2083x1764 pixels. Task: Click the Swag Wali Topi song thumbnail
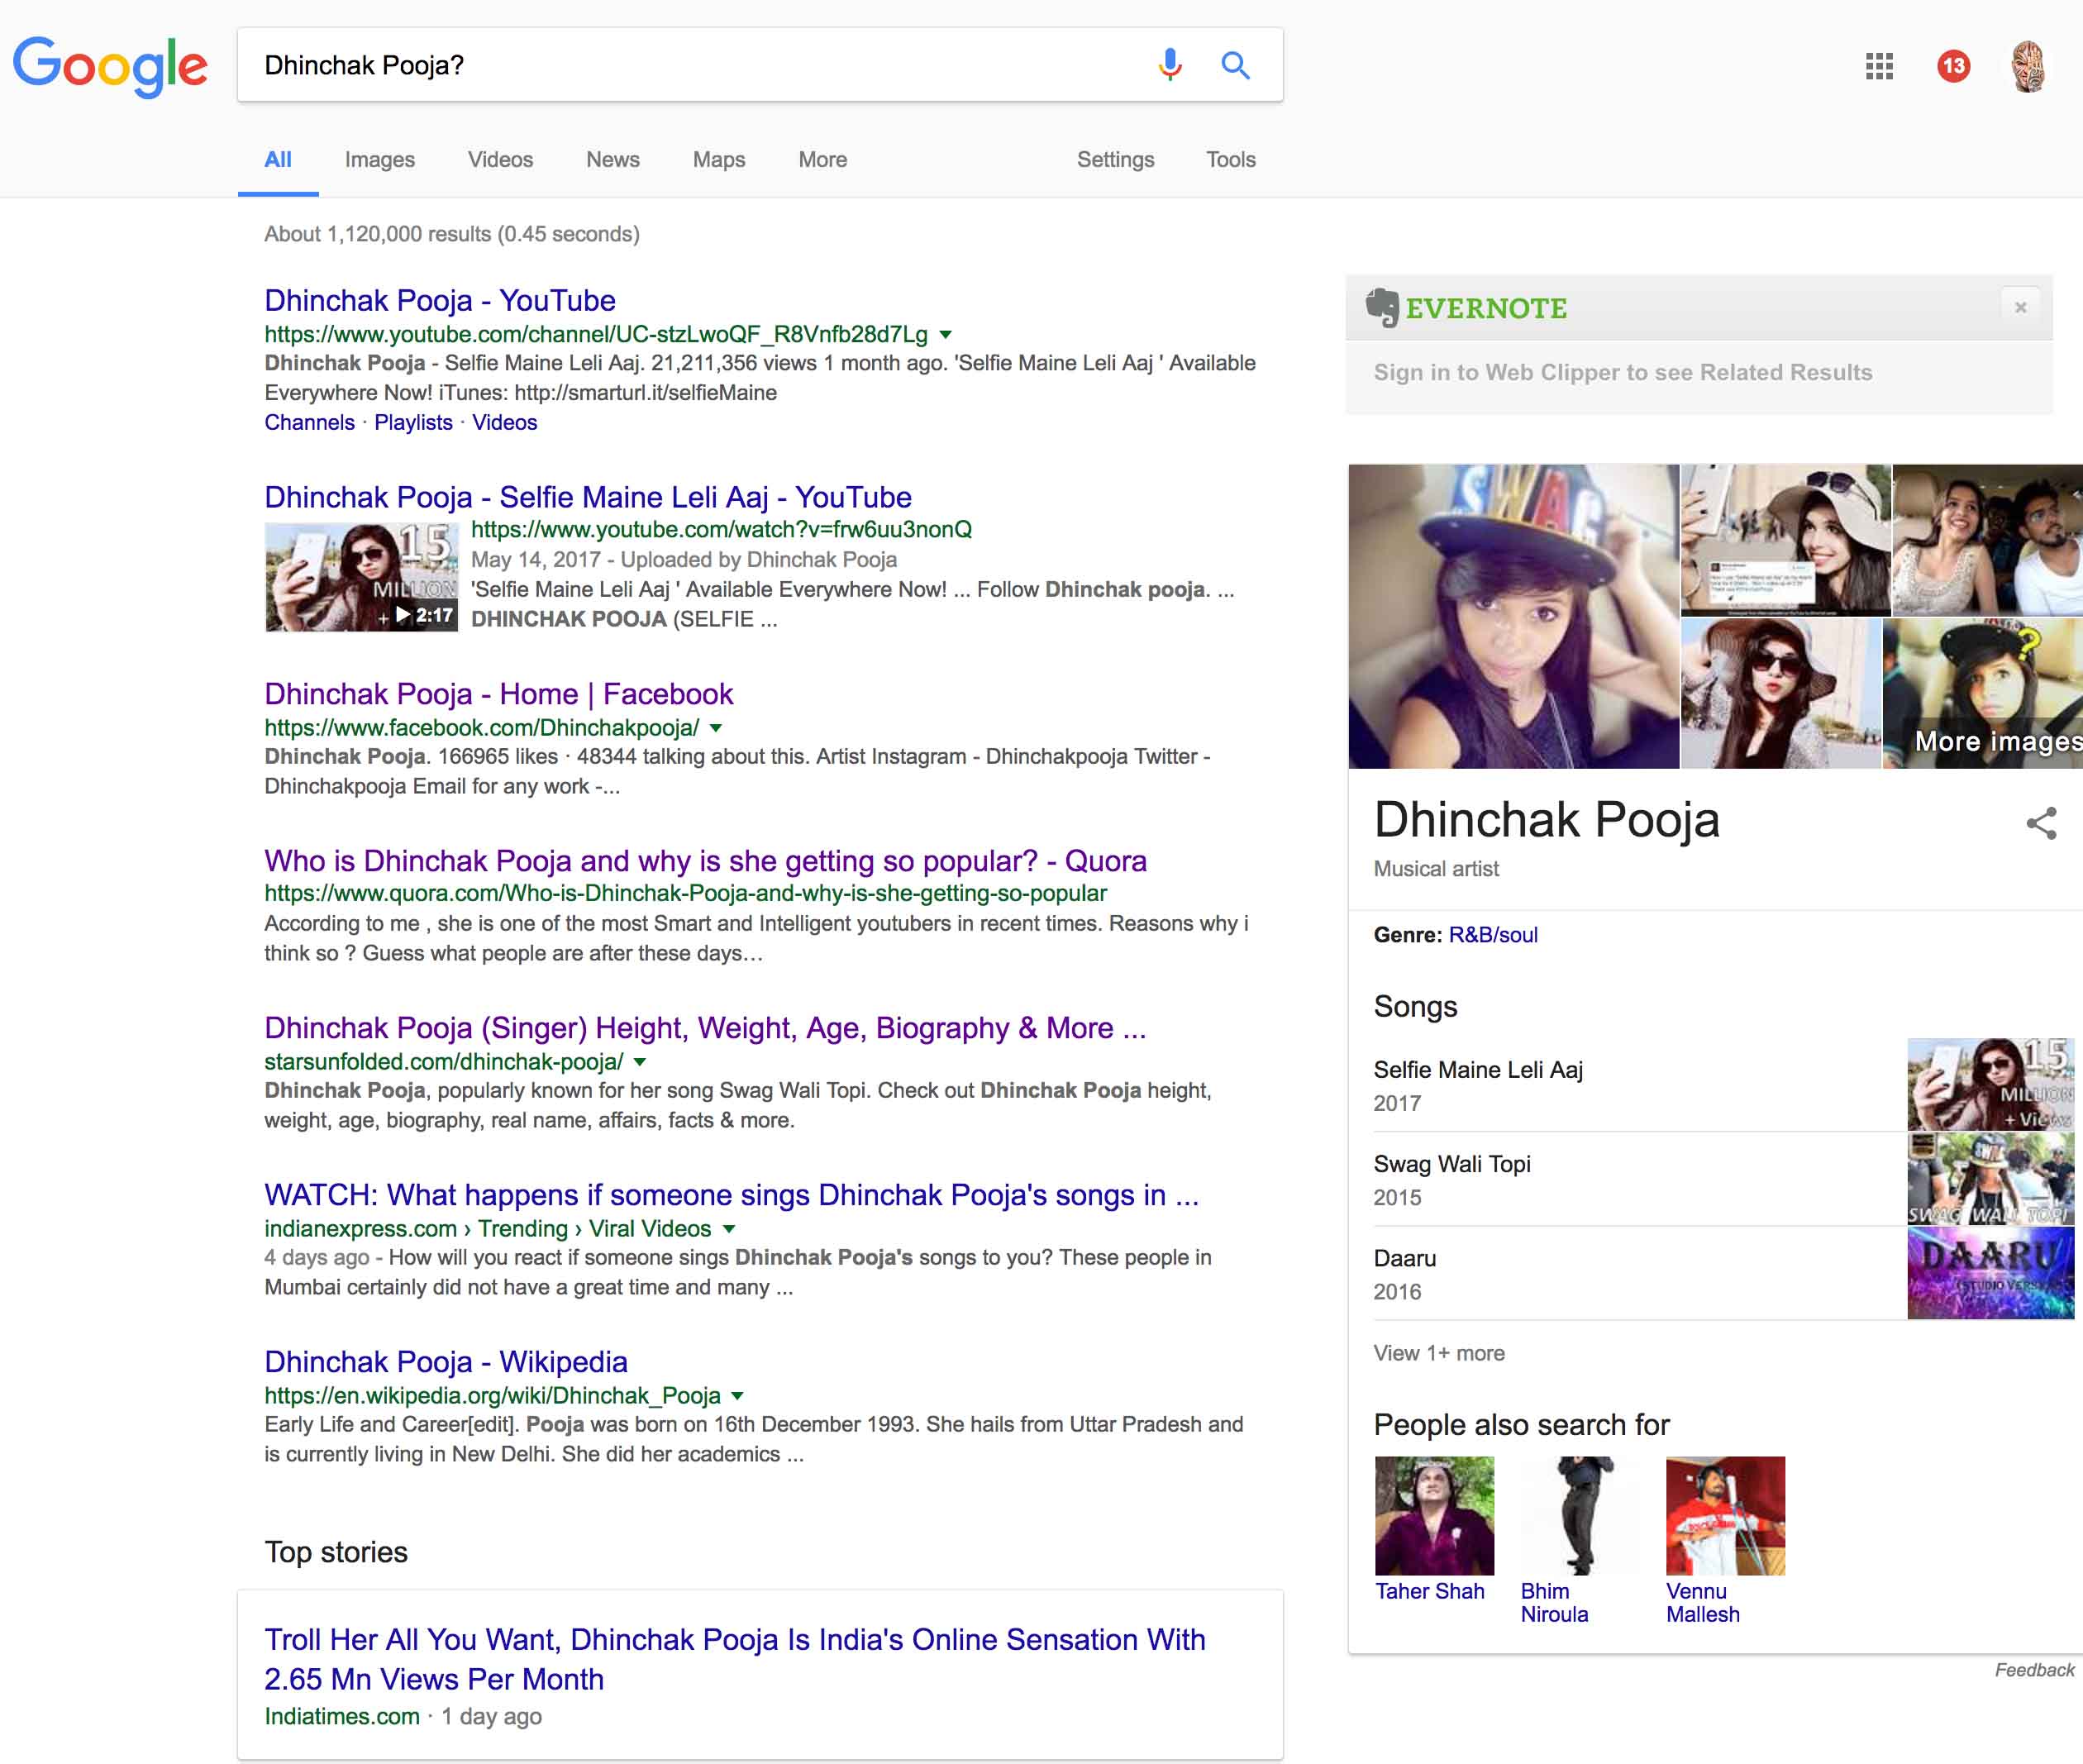(x=1990, y=1179)
